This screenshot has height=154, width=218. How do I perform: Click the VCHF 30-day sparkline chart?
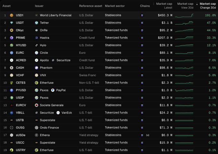tap(184, 75)
